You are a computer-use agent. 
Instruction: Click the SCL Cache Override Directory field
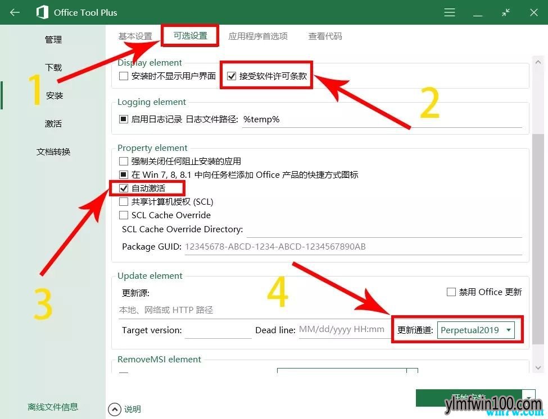(384, 229)
